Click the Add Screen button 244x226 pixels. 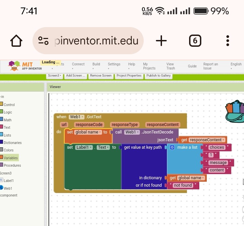[x=76, y=76]
